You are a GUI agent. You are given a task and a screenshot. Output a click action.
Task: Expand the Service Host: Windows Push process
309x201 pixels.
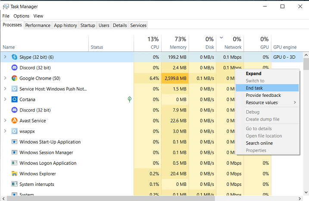(x=5, y=89)
